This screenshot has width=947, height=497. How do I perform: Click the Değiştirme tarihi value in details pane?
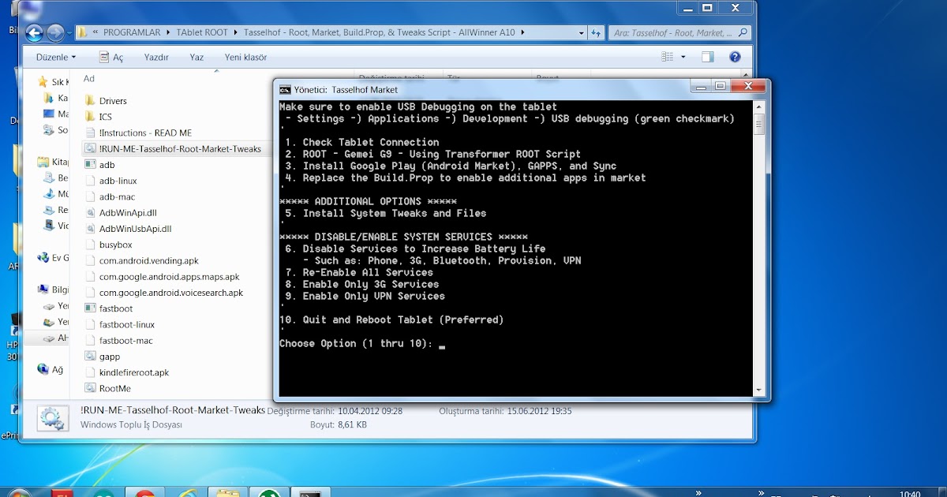(x=370, y=411)
